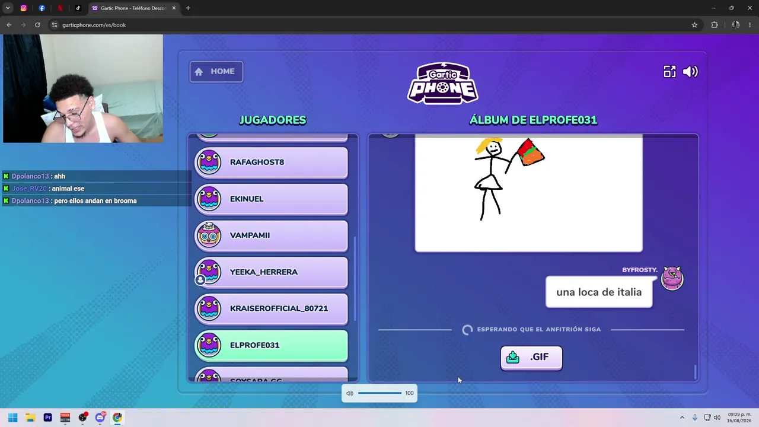Click the Gartic Phone logo

pyautogui.click(x=443, y=83)
